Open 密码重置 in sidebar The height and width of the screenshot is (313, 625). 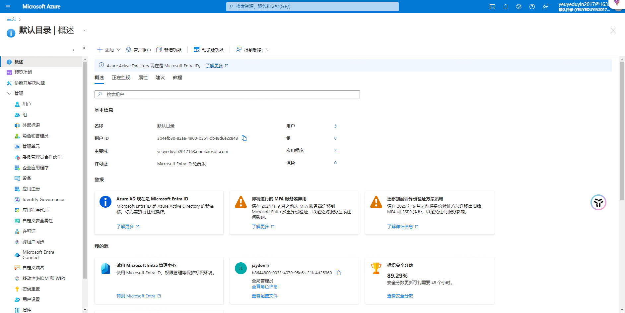click(x=31, y=289)
